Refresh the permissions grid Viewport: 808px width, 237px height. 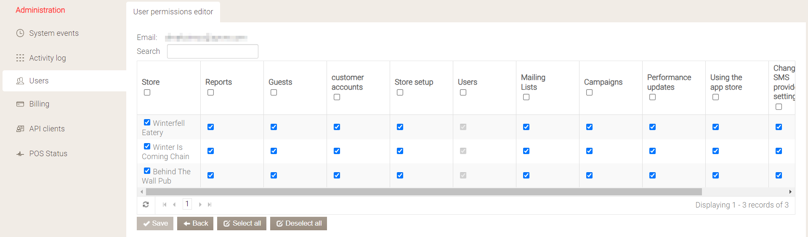tap(146, 205)
